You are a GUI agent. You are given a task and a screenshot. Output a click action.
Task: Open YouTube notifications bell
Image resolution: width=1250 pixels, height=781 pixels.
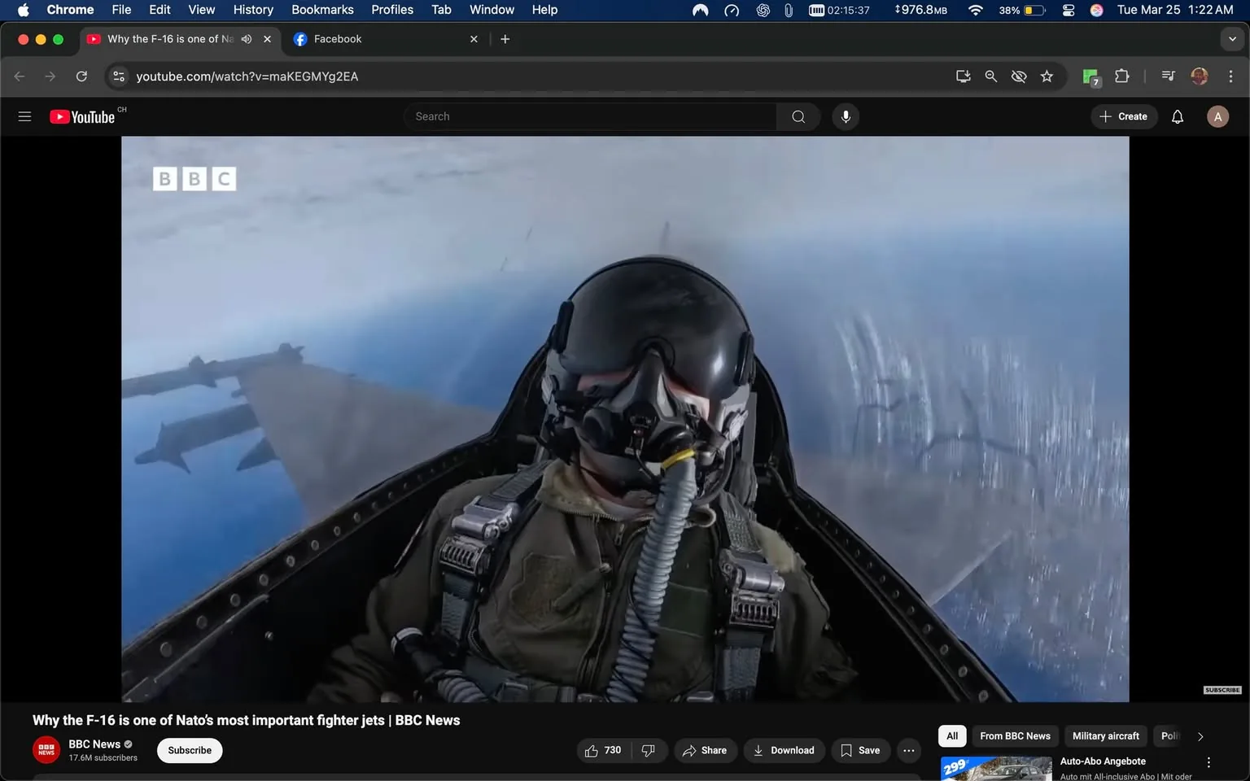tap(1177, 116)
